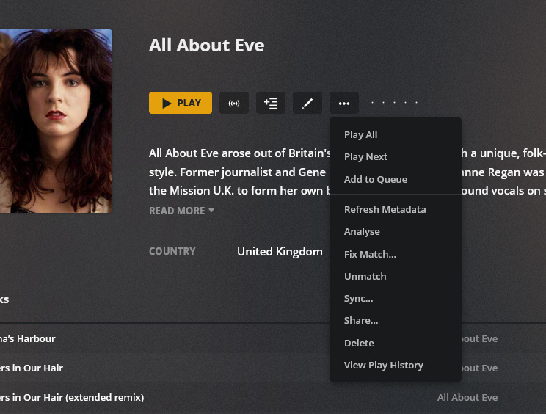
Task: Open the pencil edit icon
Action: pyautogui.click(x=307, y=103)
